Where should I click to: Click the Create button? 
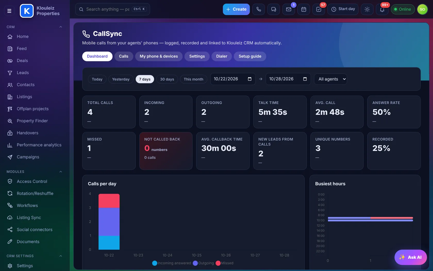[x=236, y=9]
